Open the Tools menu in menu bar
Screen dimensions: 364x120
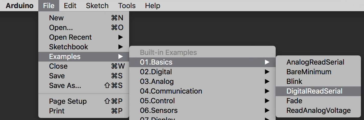click(127, 6)
